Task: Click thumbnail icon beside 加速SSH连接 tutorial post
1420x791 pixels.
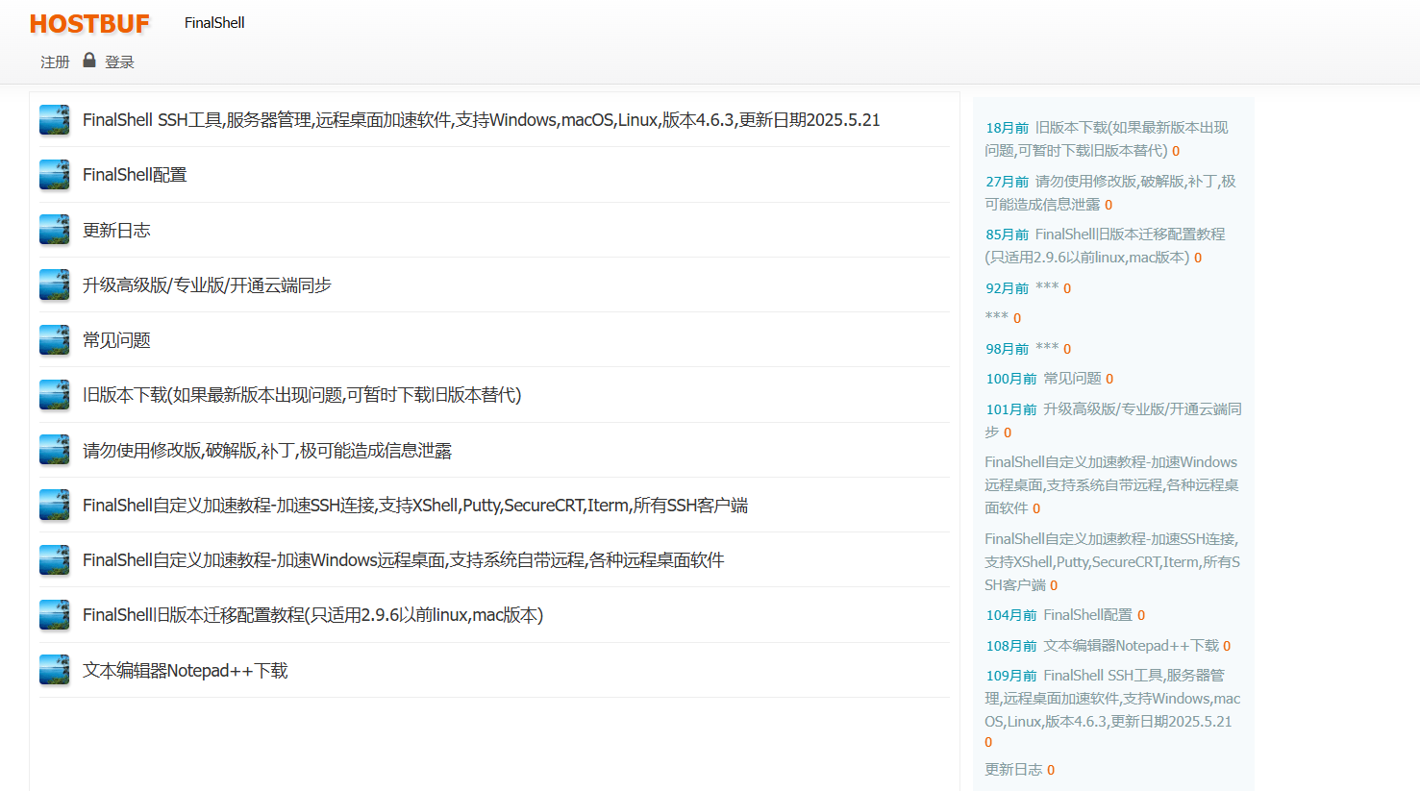Action: coord(54,505)
